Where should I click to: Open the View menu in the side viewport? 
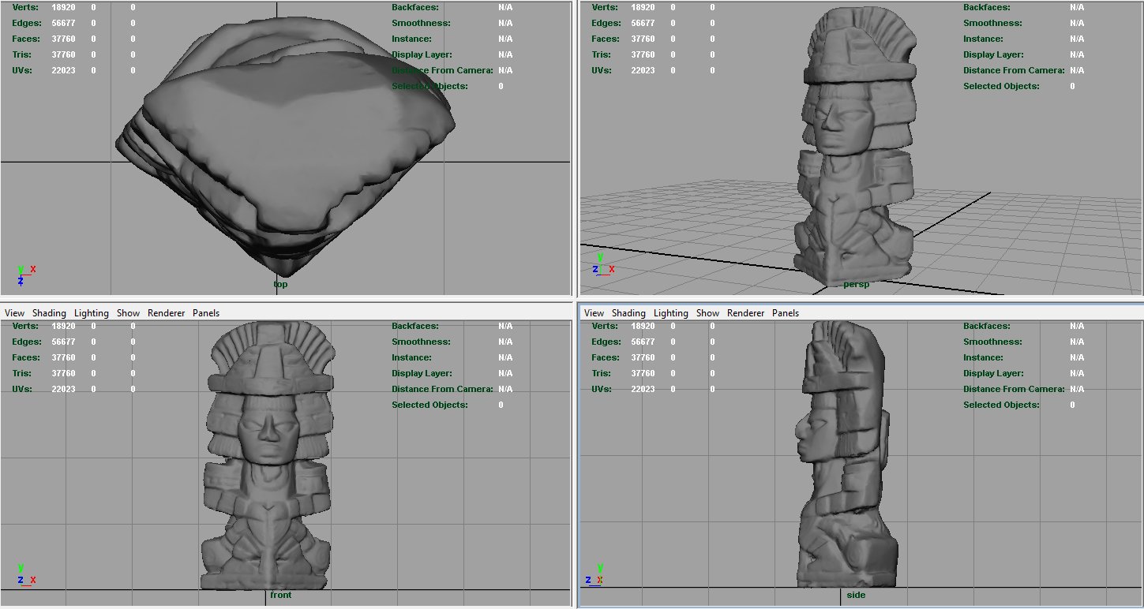[594, 313]
